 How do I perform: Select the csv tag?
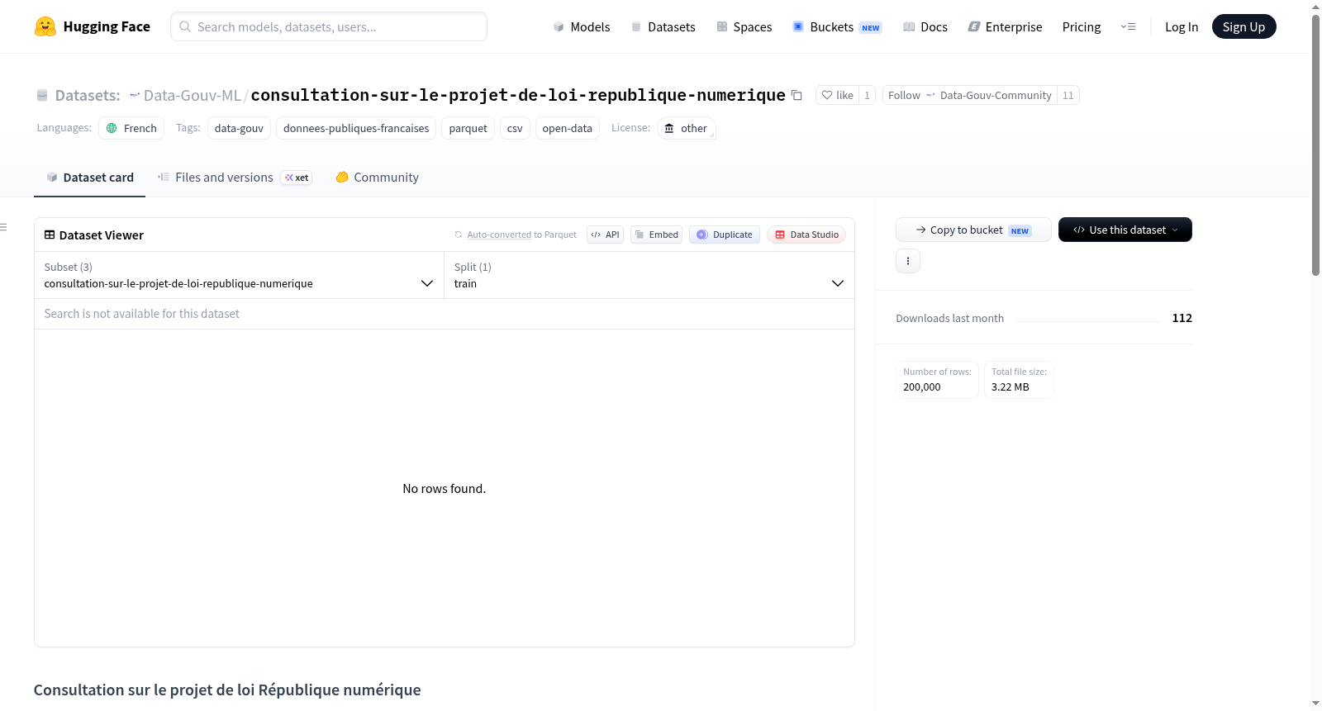[x=515, y=128]
